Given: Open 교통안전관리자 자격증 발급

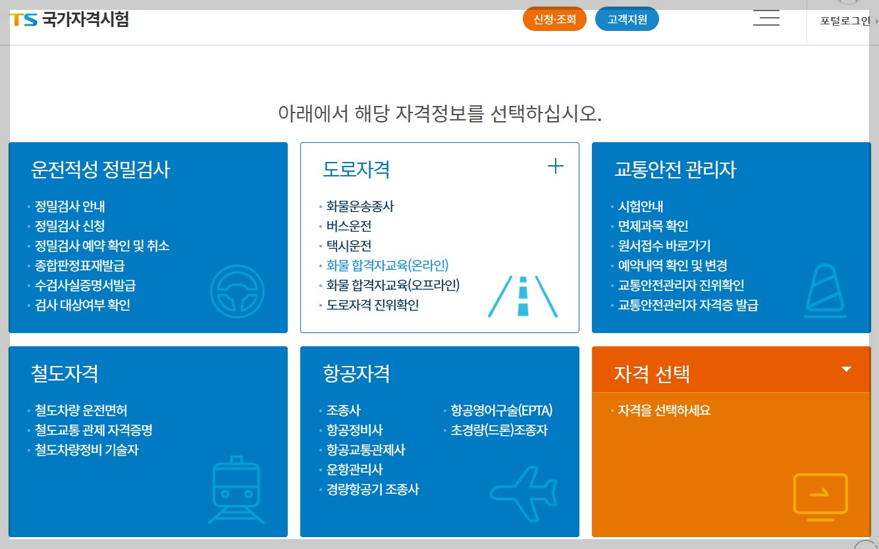Looking at the screenshot, I should (x=688, y=305).
